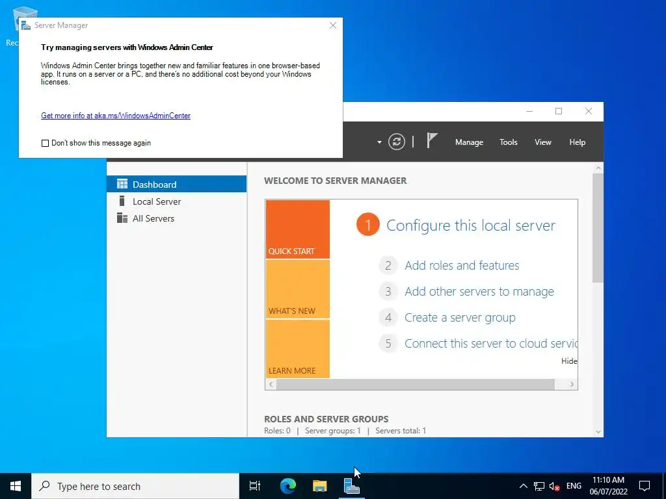Click the Dashboard grid icon
This screenshot has height=499, width=666.
point(122,184)
